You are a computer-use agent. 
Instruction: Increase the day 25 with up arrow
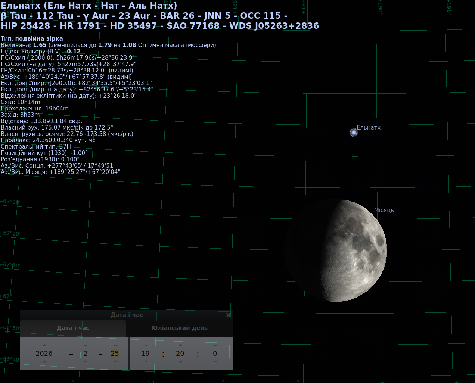point(115,345)
